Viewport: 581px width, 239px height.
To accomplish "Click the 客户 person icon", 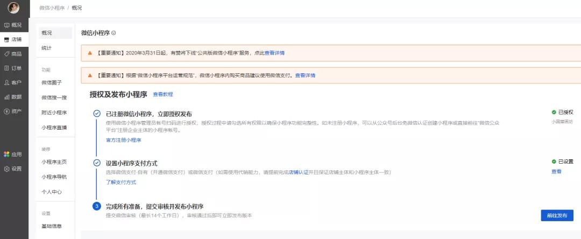I will point(6,82).
